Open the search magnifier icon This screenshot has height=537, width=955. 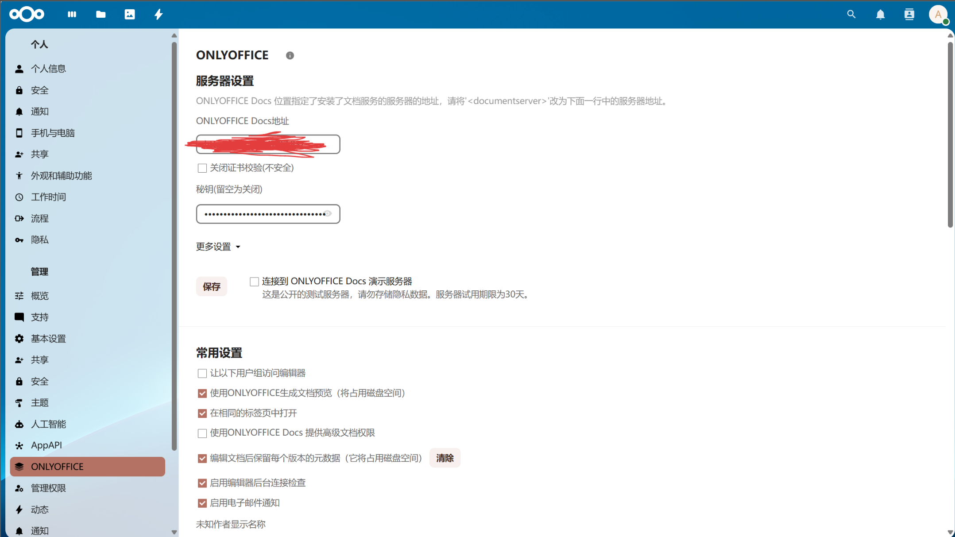point(851,14)
